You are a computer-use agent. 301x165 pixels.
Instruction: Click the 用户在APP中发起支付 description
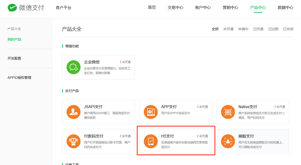click(176, 113)
